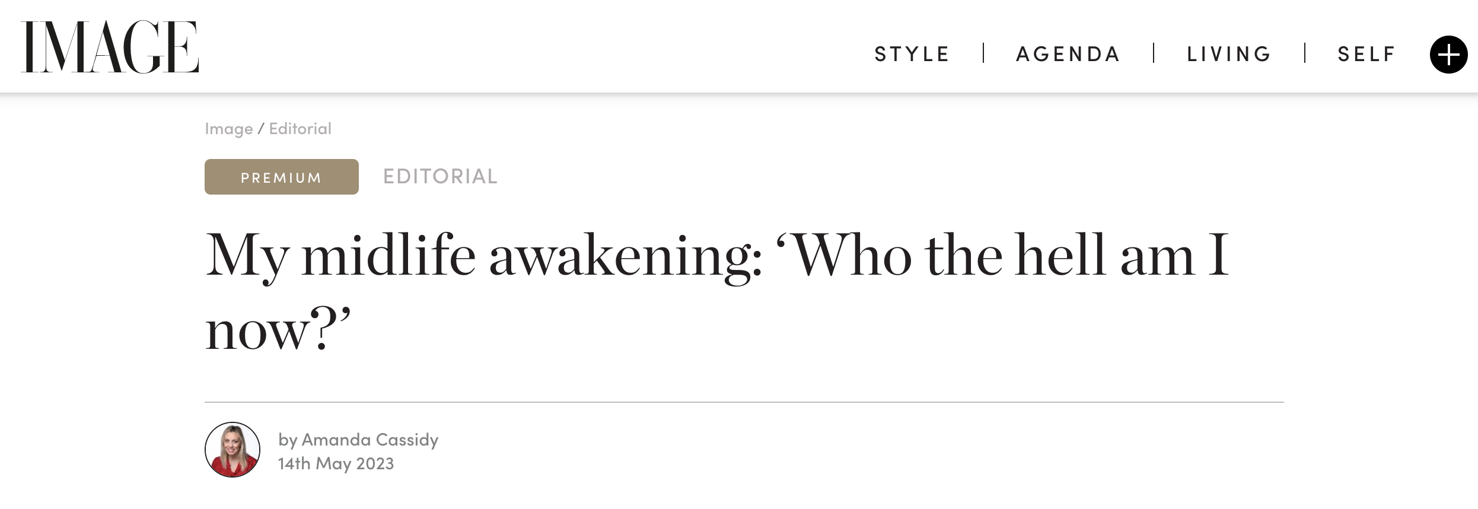The height and width of the screenshot is (509, 1478).
Task: Click the divider between AGENDA and LIVING
Action: click(1154, 53)
